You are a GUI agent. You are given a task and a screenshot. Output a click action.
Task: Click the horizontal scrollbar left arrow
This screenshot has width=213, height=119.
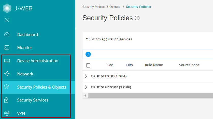85,96
